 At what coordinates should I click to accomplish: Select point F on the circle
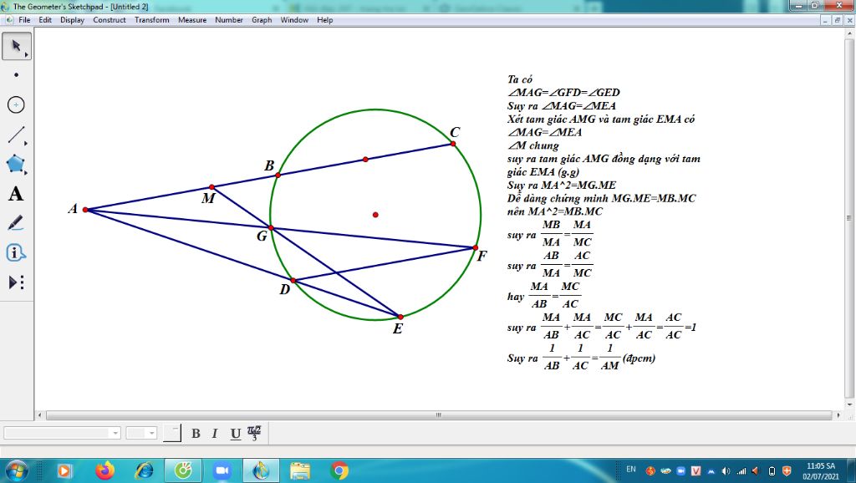point(475,248)
